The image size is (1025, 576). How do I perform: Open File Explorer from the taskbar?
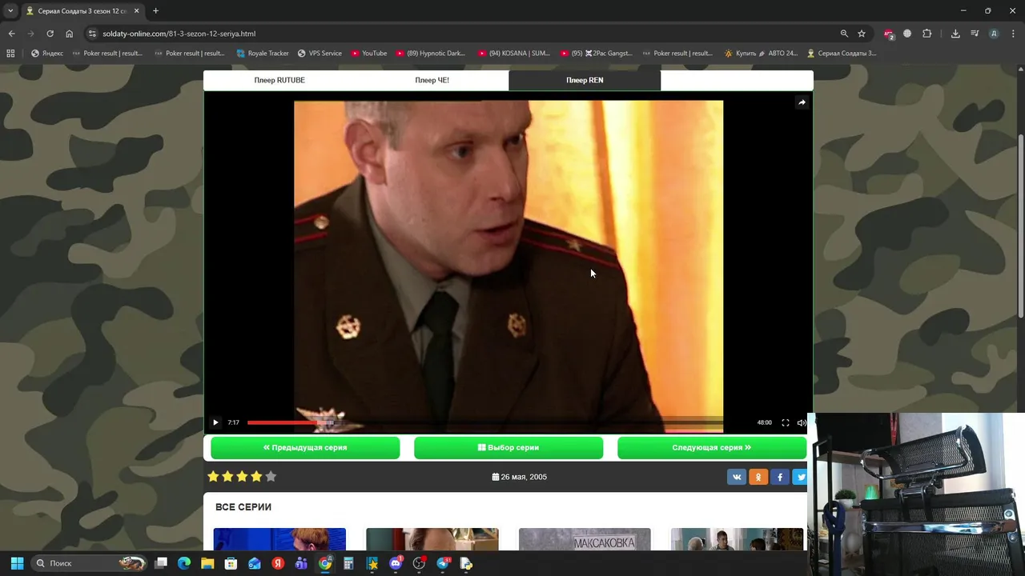(x=207, y=563)
